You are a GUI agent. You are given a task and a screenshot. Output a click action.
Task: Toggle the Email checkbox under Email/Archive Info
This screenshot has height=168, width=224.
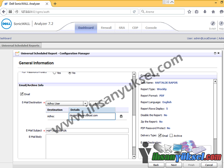point(22,94)
